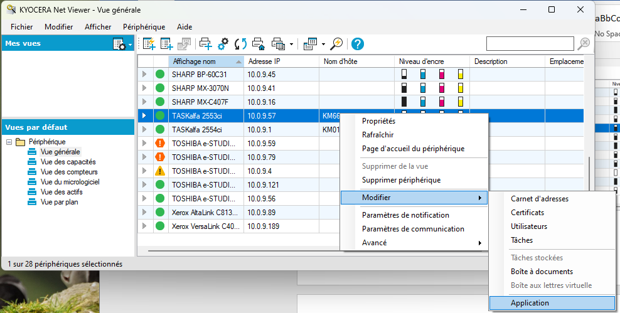Screen dimensions: 620x313
Task: Click yellow warning icon for 10.0.9.4 row
Action: click(x=160, y=171)
